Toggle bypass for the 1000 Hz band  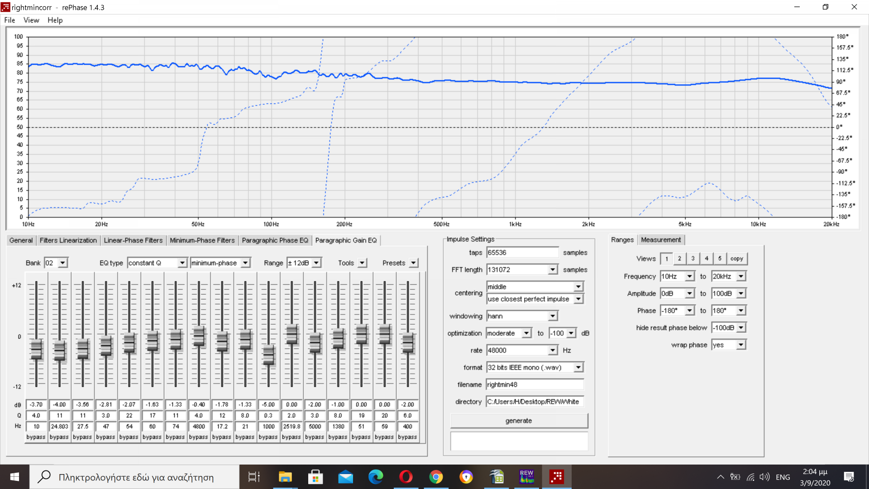(268, 437)
